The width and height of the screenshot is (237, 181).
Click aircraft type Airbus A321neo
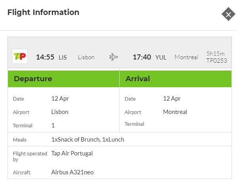click(73, 172)
